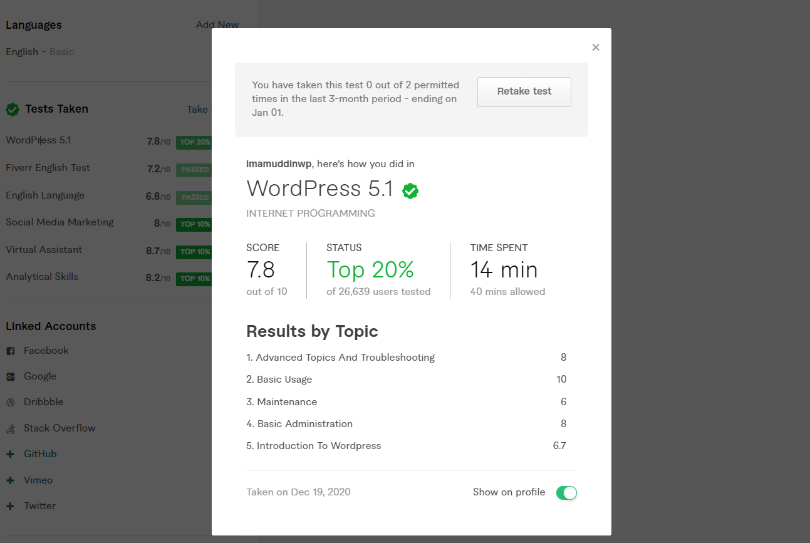The width and height of the screenshot is (810, 543).
Task: Click the Facebook icon under Linked Accounts
Action: (10, 351)
